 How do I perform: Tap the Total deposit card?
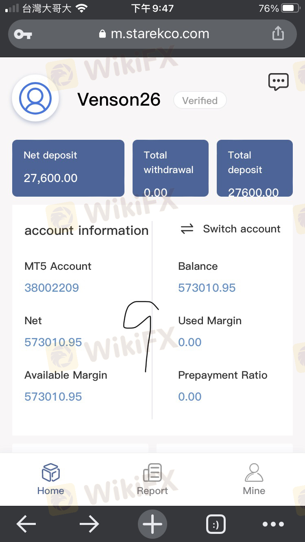point(255,168)
